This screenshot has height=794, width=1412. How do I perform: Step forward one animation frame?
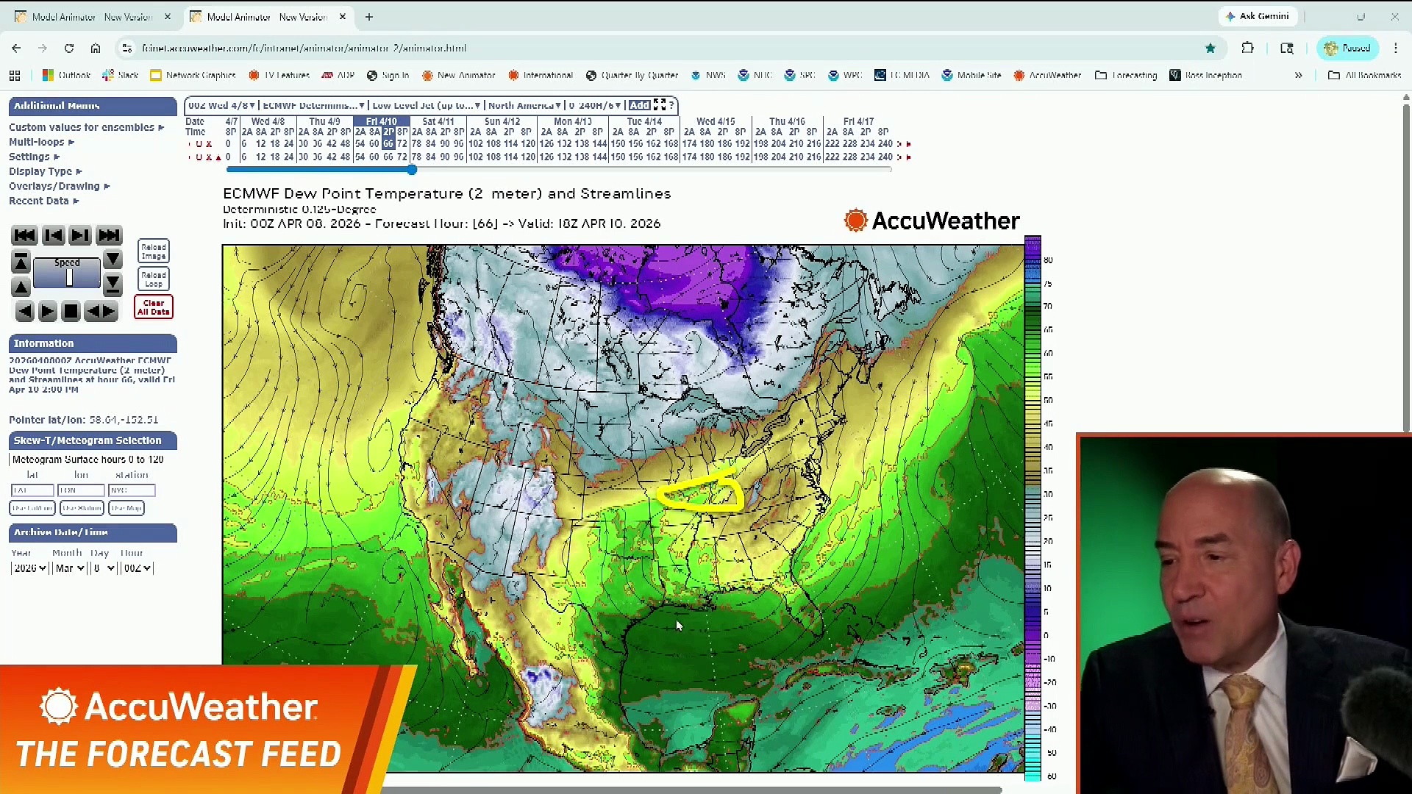[80, 235]
